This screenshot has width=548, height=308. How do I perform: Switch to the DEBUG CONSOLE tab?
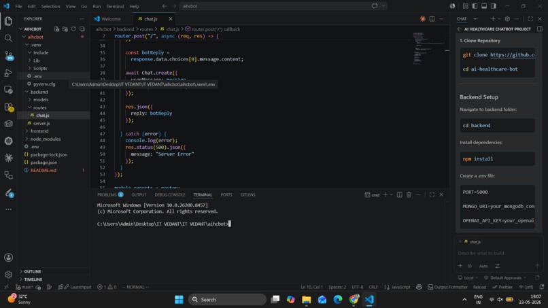click(170, 194)
